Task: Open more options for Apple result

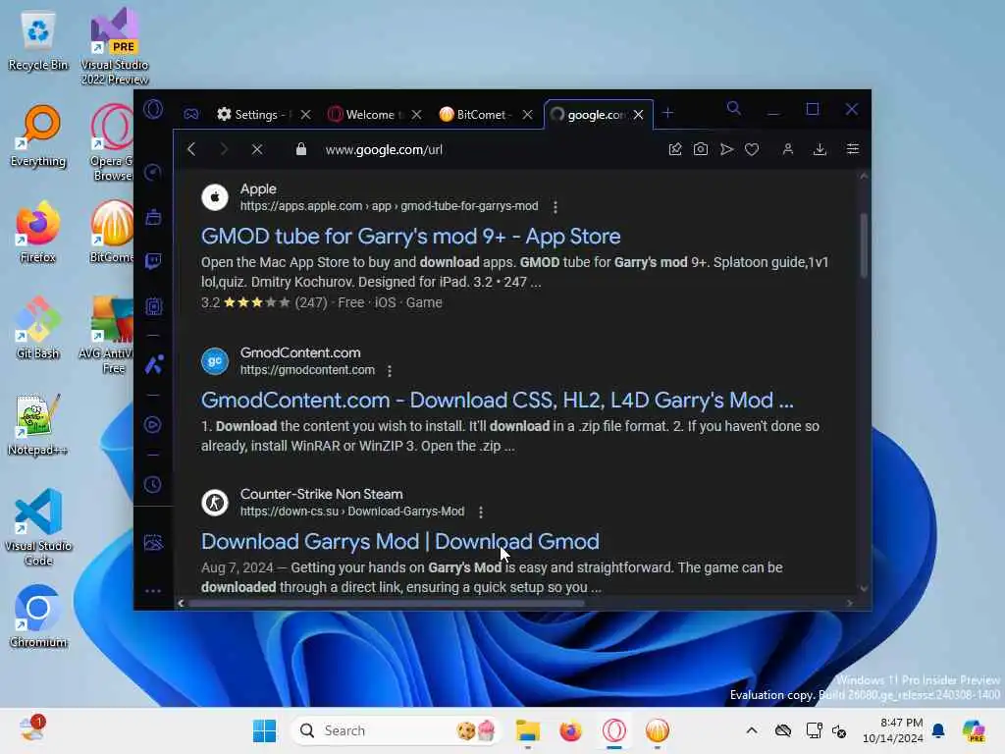Action: (x=555, y=207)
